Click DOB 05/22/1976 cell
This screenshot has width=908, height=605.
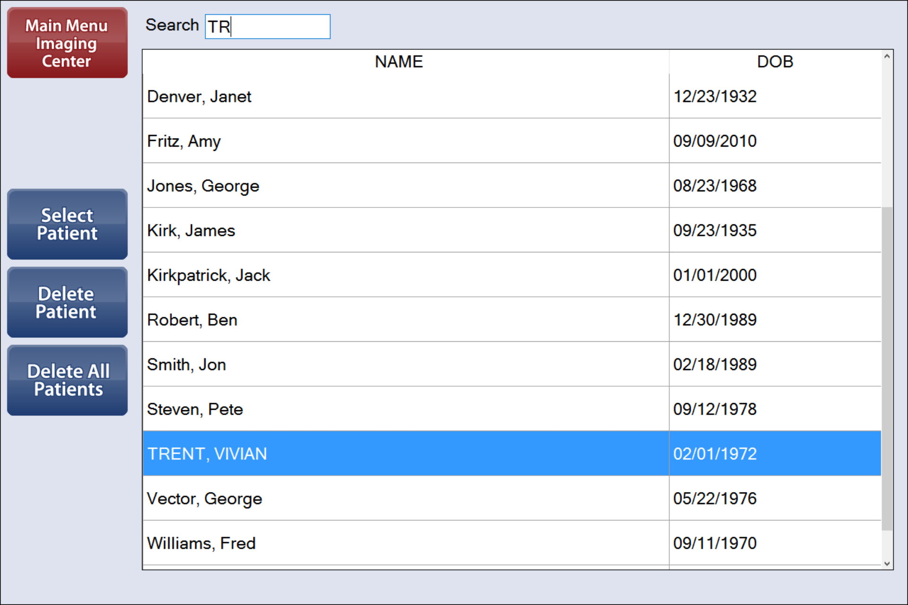pos(775,498)
